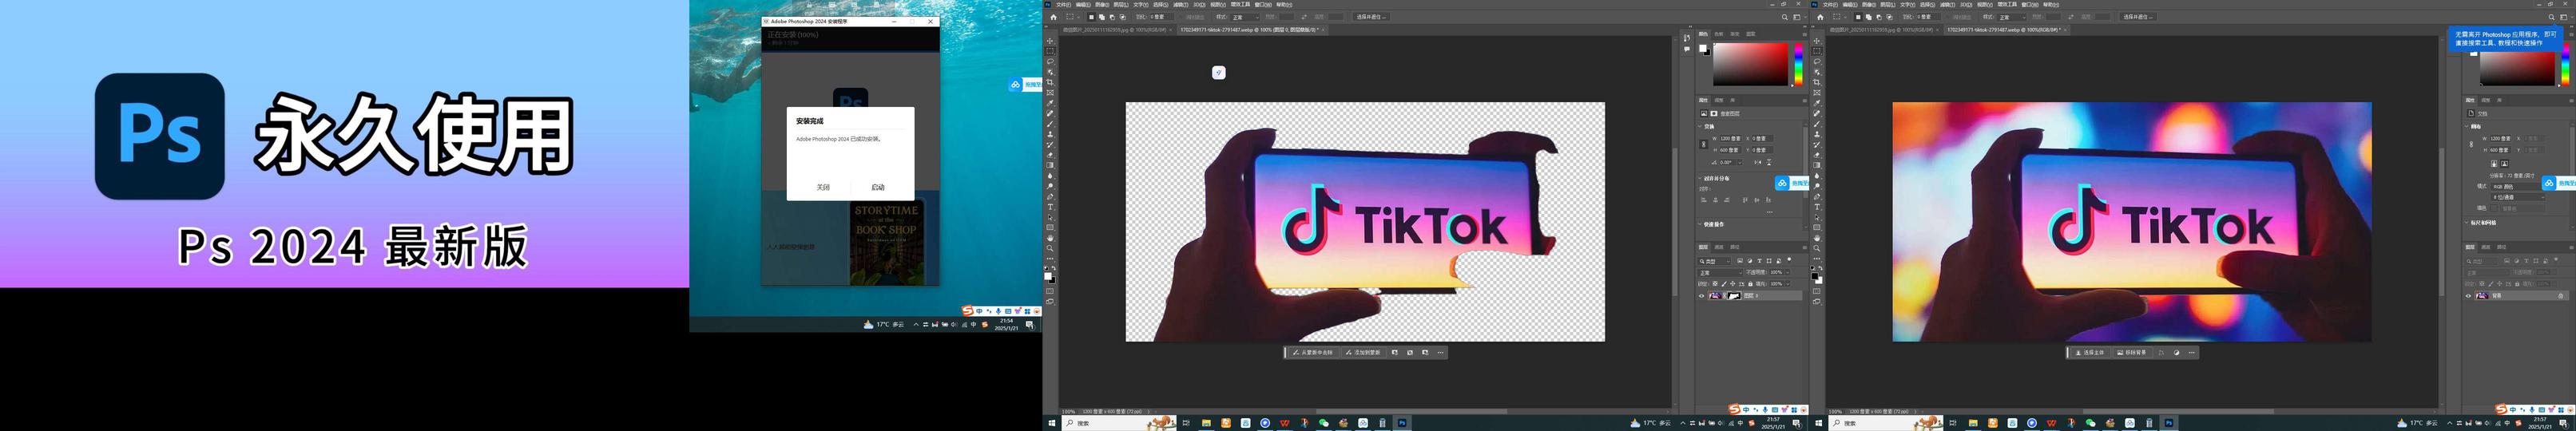Select the Move tool in right Photoshop window
The image size is (2576, 431).
point(1817,41)
